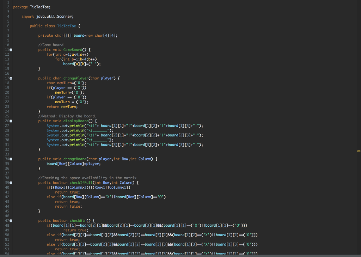Click the board[Row][Column]=player assignment

[x=73, y=164]
